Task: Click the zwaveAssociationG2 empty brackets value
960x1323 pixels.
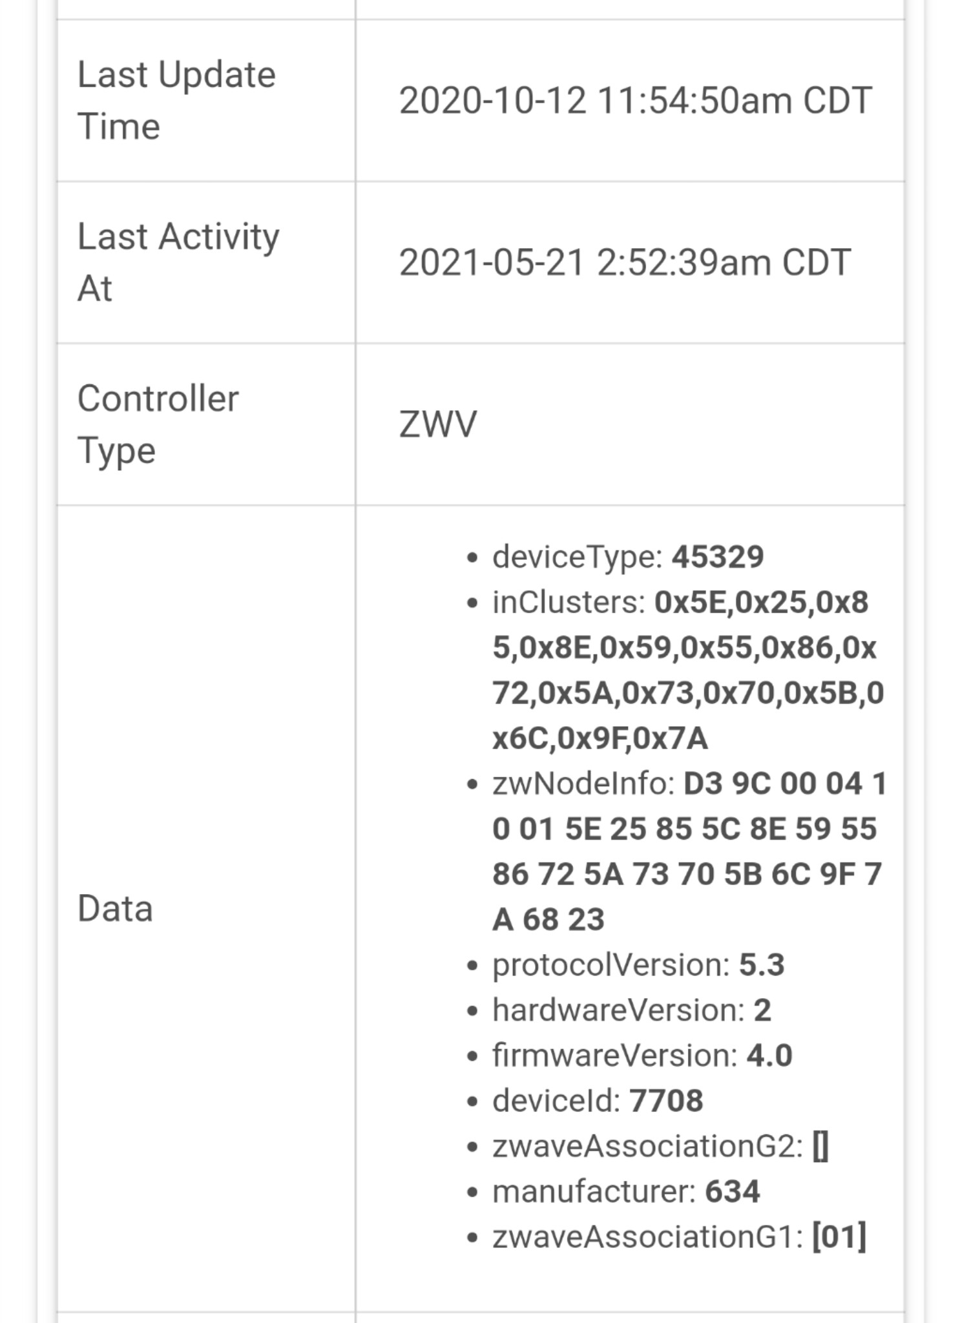Action: point(820,1147)
